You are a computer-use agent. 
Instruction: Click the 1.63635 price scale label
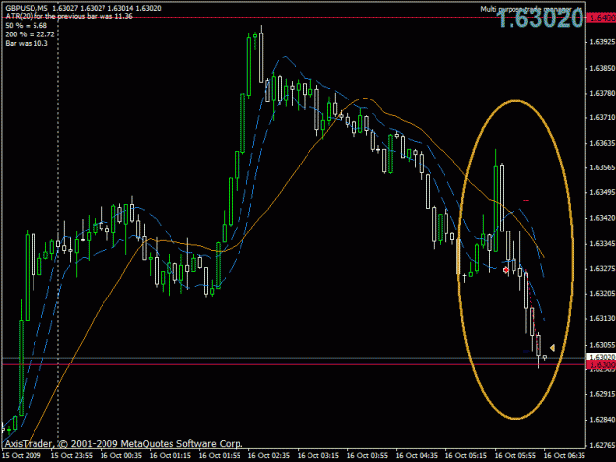pyautogui.click(x=602, y=143)
